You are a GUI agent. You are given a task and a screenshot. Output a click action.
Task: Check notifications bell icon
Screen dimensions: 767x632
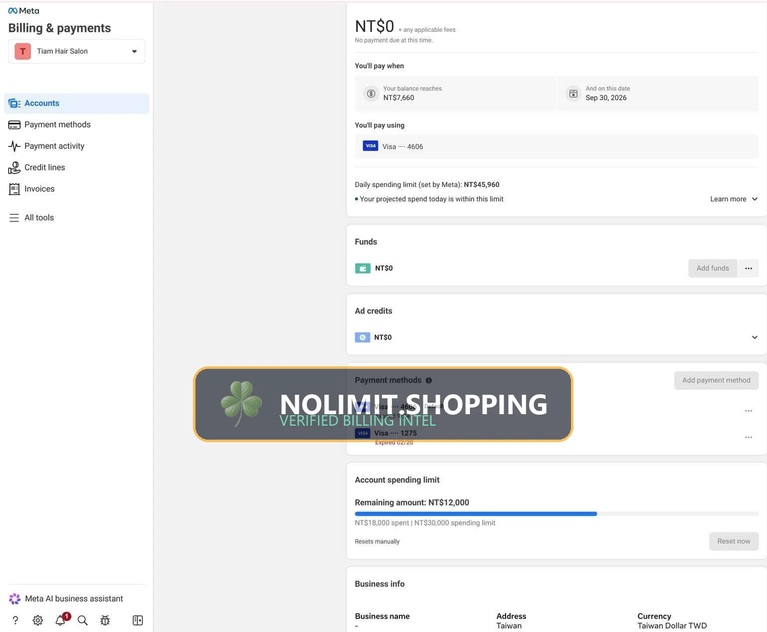pos(60,620)
